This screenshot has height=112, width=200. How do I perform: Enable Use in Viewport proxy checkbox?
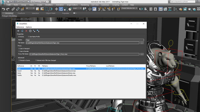(x=19, y=49)
